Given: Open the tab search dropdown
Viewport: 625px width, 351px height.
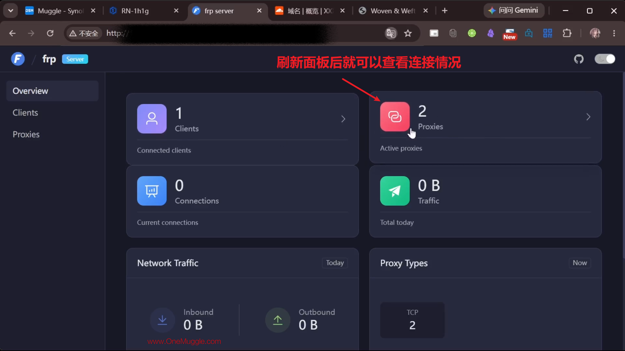Looking at the screenshot, I should point(11,11).
